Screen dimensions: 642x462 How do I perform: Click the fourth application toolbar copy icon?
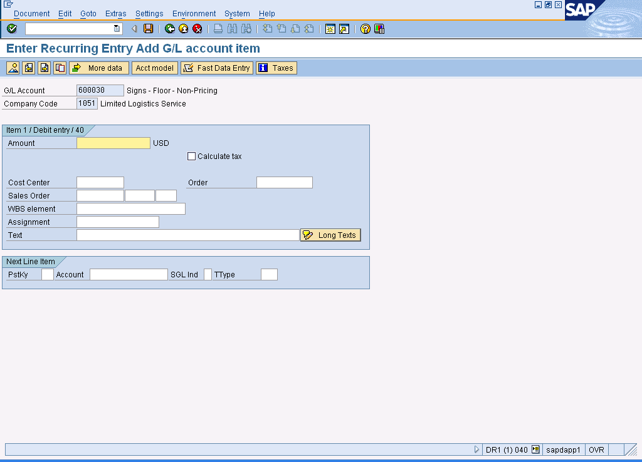point(60,68)
